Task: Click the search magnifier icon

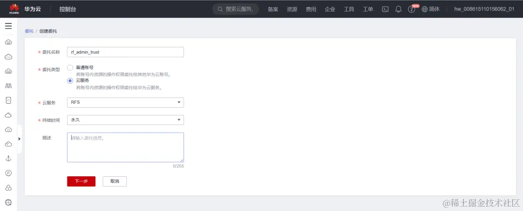Action: click(x=220, y=9)
